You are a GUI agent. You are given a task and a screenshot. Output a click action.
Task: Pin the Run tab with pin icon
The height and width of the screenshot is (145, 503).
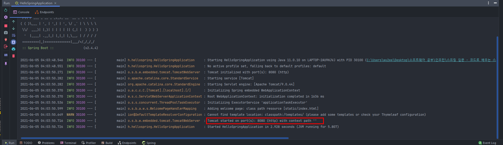(x=6, y=64)
